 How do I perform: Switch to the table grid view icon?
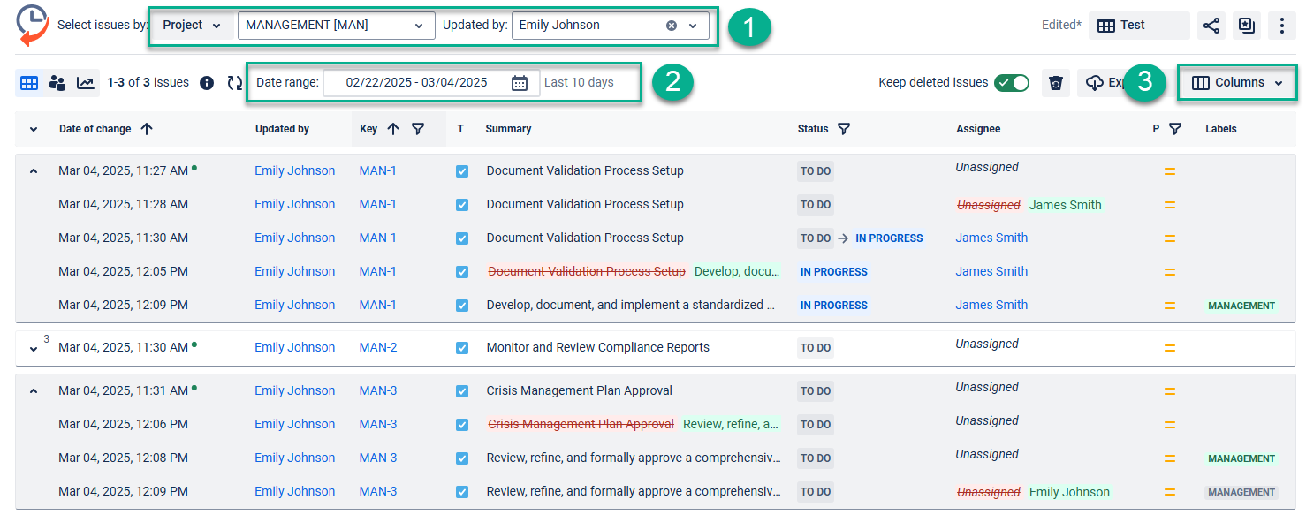click(x=29, y=83)
